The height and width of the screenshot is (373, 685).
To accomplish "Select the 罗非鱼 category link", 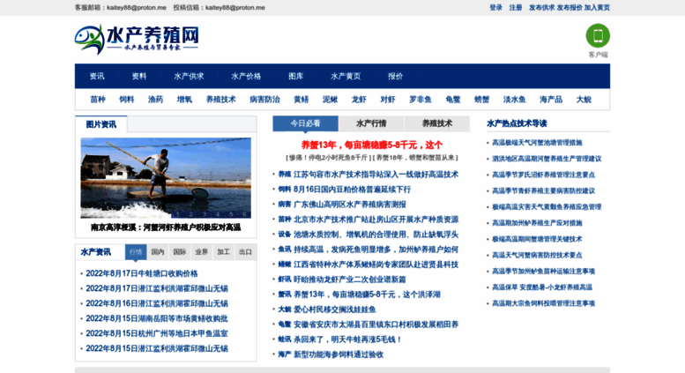I will pyautogui.click(x=421, y=100).
